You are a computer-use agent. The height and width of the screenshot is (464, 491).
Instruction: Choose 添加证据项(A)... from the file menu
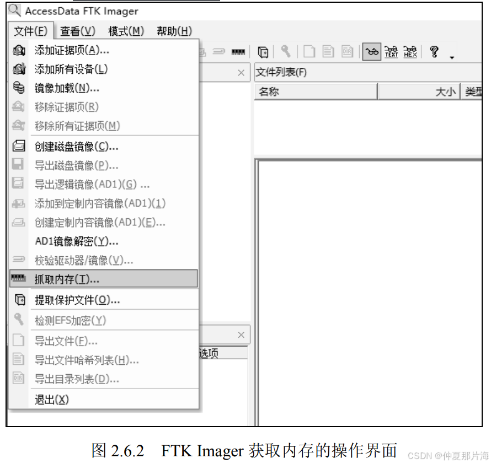[x=104, y=50]
